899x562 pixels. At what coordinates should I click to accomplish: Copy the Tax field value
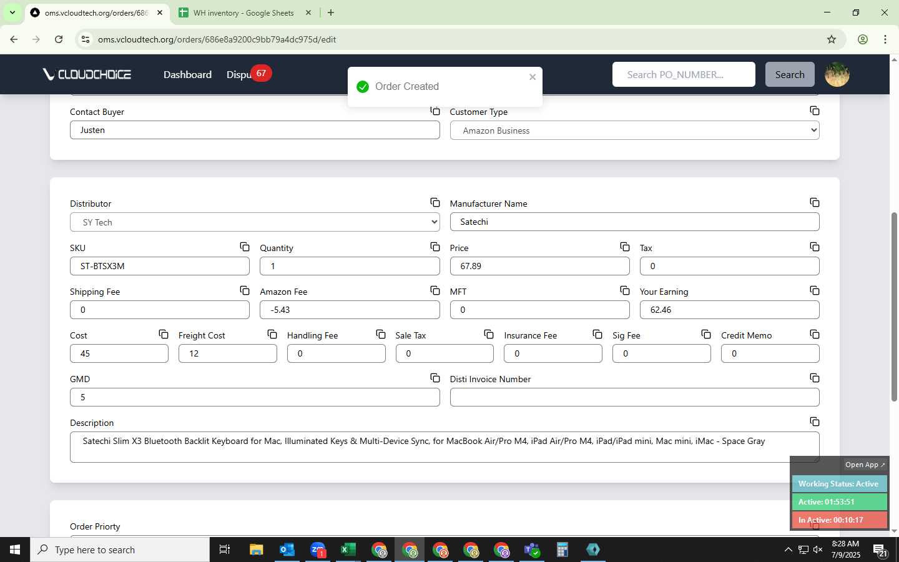click(x=815, y=247)
